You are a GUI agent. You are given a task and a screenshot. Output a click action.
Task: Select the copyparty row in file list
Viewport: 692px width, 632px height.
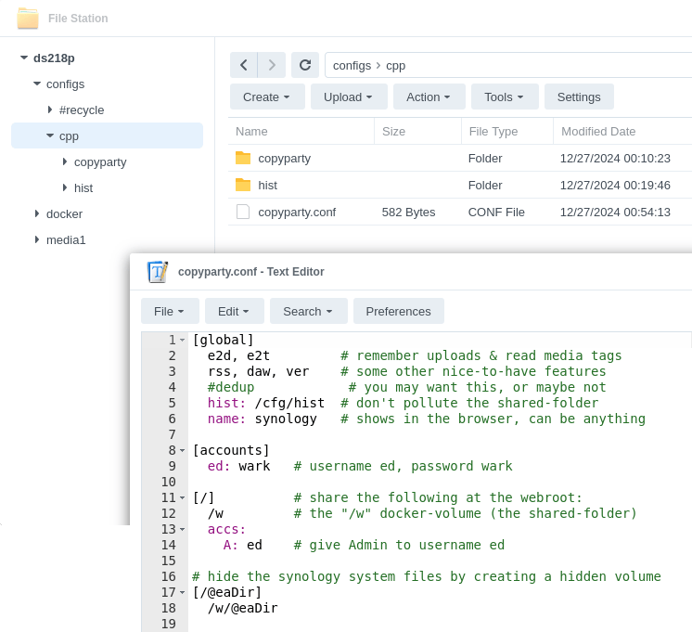coord(460,158)
